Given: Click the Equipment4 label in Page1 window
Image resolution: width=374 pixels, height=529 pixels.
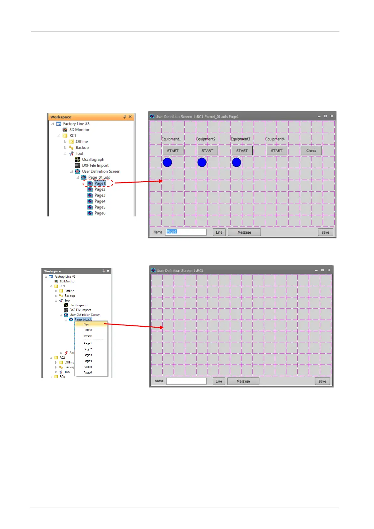Looking at the screenshot, I should point(275,139).
